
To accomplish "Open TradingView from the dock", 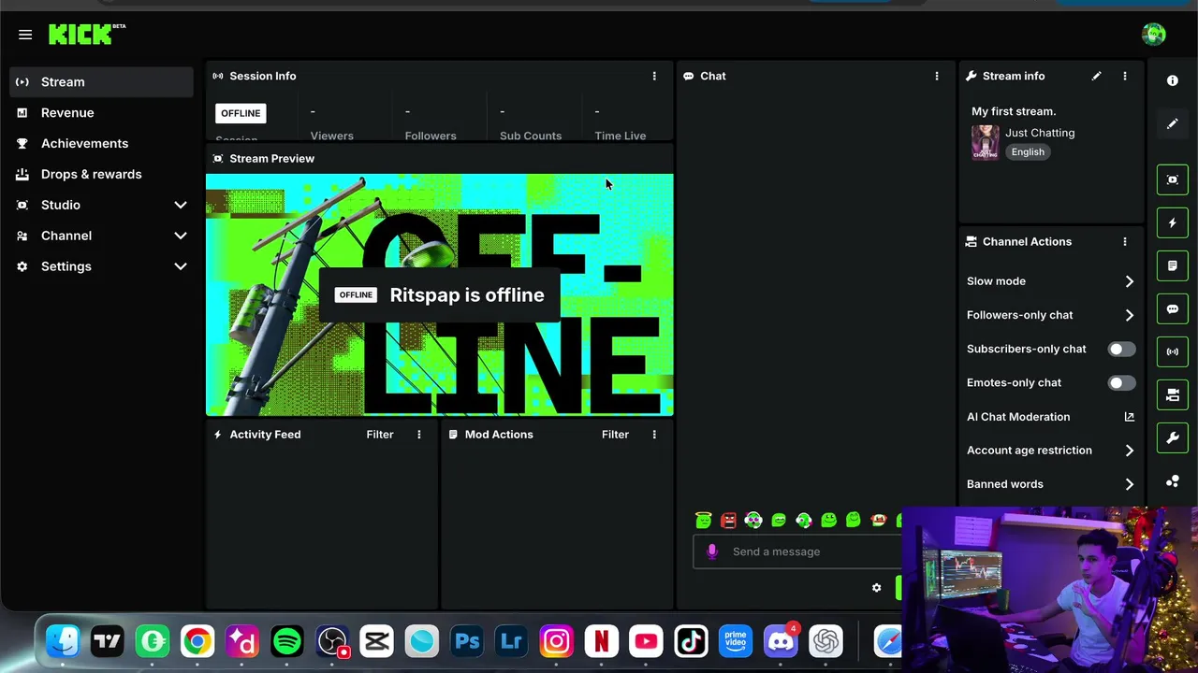I will click(107, 641).
